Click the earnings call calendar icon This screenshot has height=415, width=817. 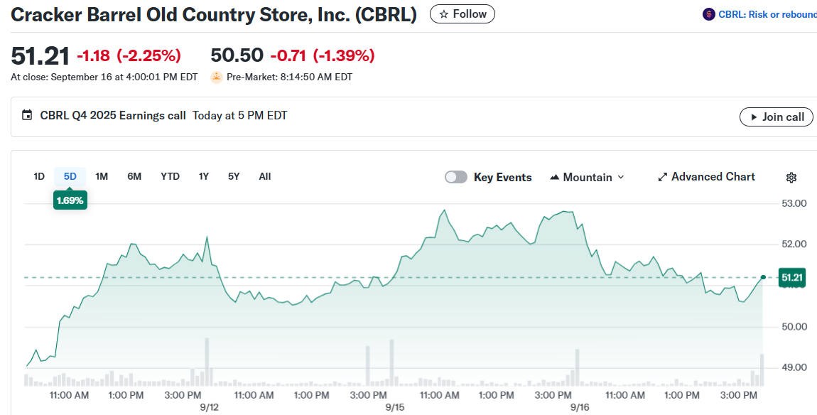tap(27, 115)
